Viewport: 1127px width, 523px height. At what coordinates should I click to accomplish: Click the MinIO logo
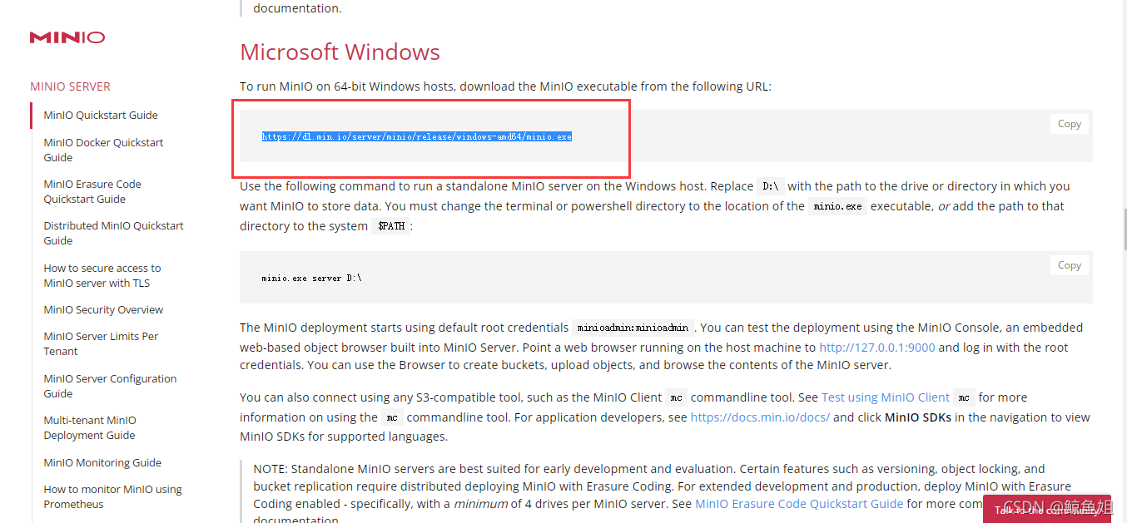(67, 37)
